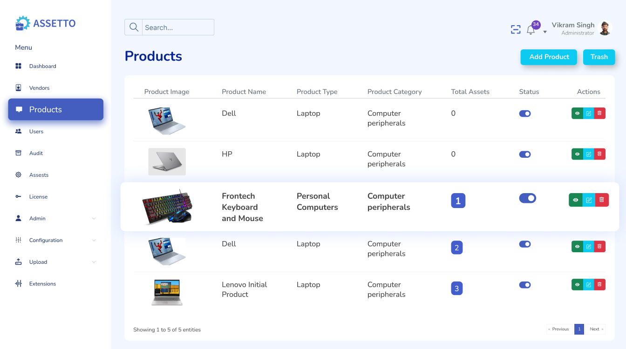Viewport: 626px width, 349px height.
Task: Delete the Lenovo Initial Product row
Action: click(x=600, y=285)
